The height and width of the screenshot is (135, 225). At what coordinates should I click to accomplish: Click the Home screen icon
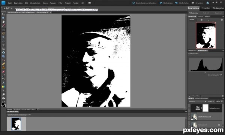click(207, 3)
